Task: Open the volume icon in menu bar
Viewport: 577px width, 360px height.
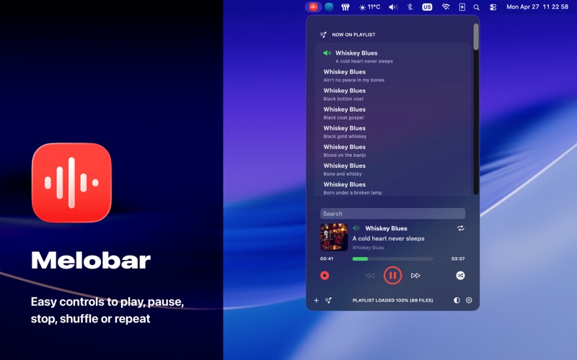Action: (393, 7)
